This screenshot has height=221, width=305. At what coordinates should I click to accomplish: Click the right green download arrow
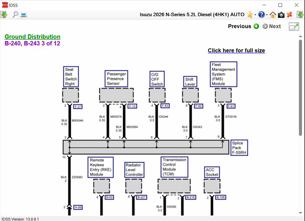[300, 14]
